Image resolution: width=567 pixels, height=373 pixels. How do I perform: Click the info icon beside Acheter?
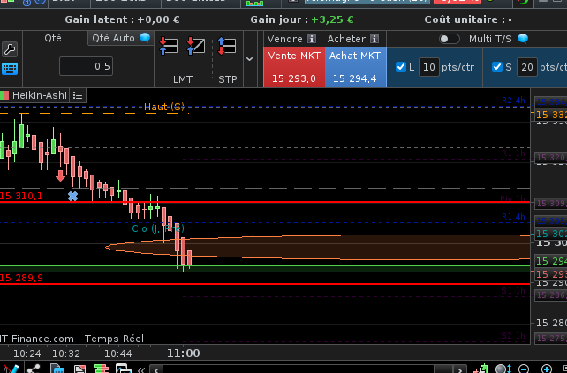tap(374, 39)
